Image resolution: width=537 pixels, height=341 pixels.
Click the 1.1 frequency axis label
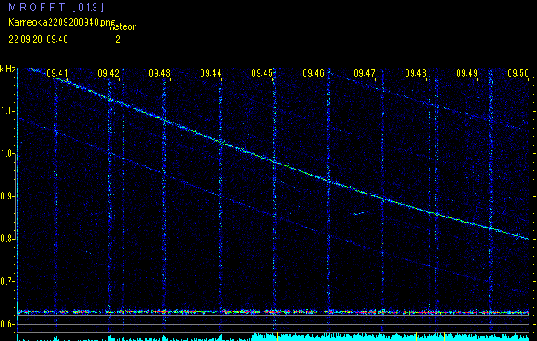(x=7, y=111)
